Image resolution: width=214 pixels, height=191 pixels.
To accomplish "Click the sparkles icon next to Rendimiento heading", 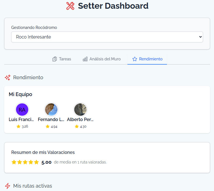I will click(x=8, y=78).
